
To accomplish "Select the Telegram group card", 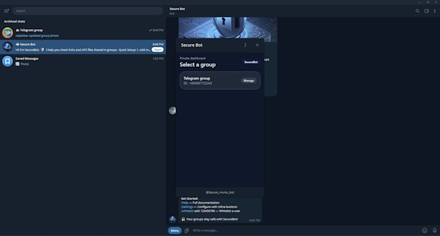I will pyautogui.click(x=220, y=80).
